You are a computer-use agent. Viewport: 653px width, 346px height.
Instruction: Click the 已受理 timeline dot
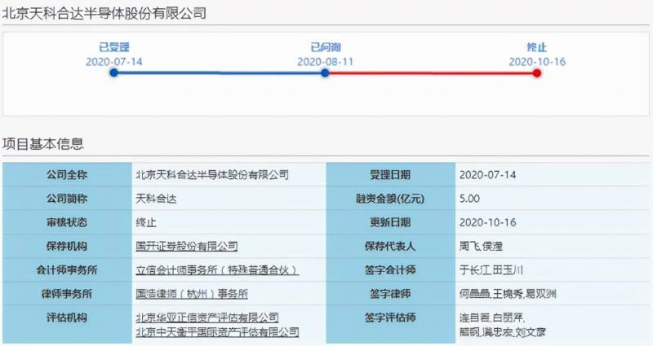(x=113, y=73)
